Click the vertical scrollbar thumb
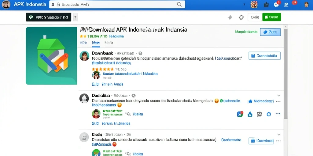The image size is (313, 156). point(286,74)
